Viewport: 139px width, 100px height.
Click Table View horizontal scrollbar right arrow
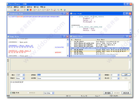pyautogui.click(x=128, y=56)
